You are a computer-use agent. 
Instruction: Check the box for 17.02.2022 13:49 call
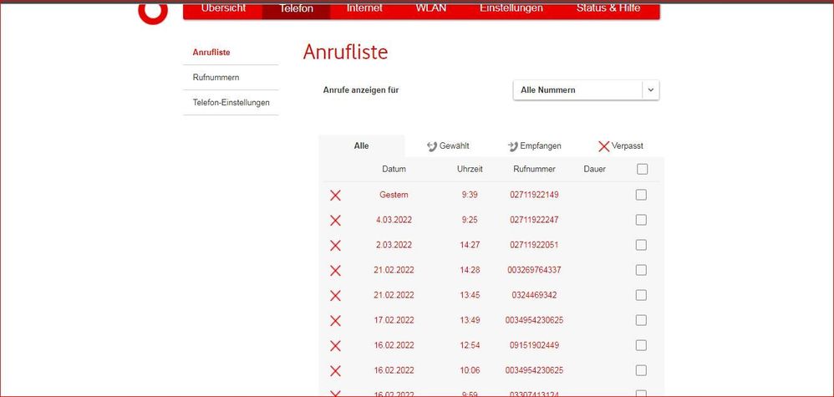point(641,320)
